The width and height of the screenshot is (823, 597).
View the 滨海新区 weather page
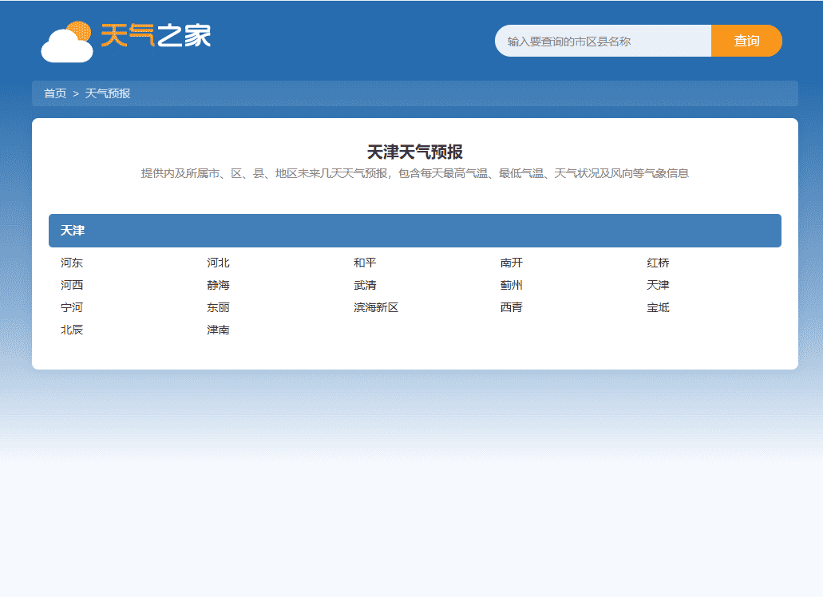tap(374, 307)
